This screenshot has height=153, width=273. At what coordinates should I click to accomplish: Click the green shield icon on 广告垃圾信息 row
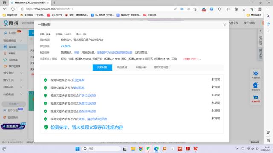(46, 96)
